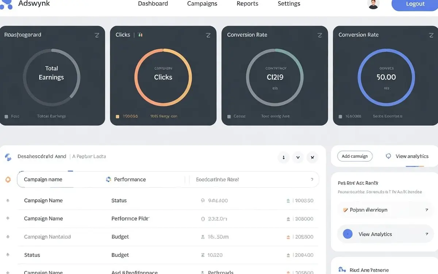Click the Add campaign button
Image resolution: width=438 pixels, height=274 pixels.
(x=355, y=156)
